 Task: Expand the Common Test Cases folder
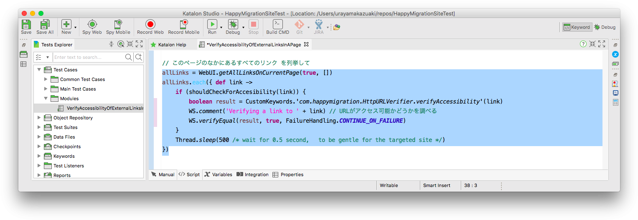46,79
